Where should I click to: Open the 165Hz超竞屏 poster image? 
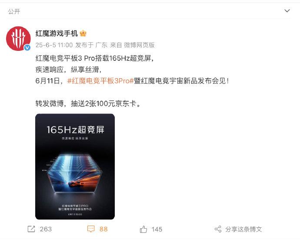point(75,167)
